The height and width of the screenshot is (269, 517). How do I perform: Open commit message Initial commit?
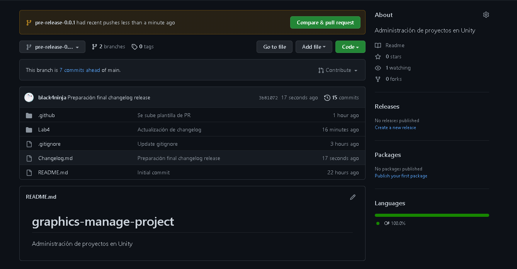tap(153, 173)
